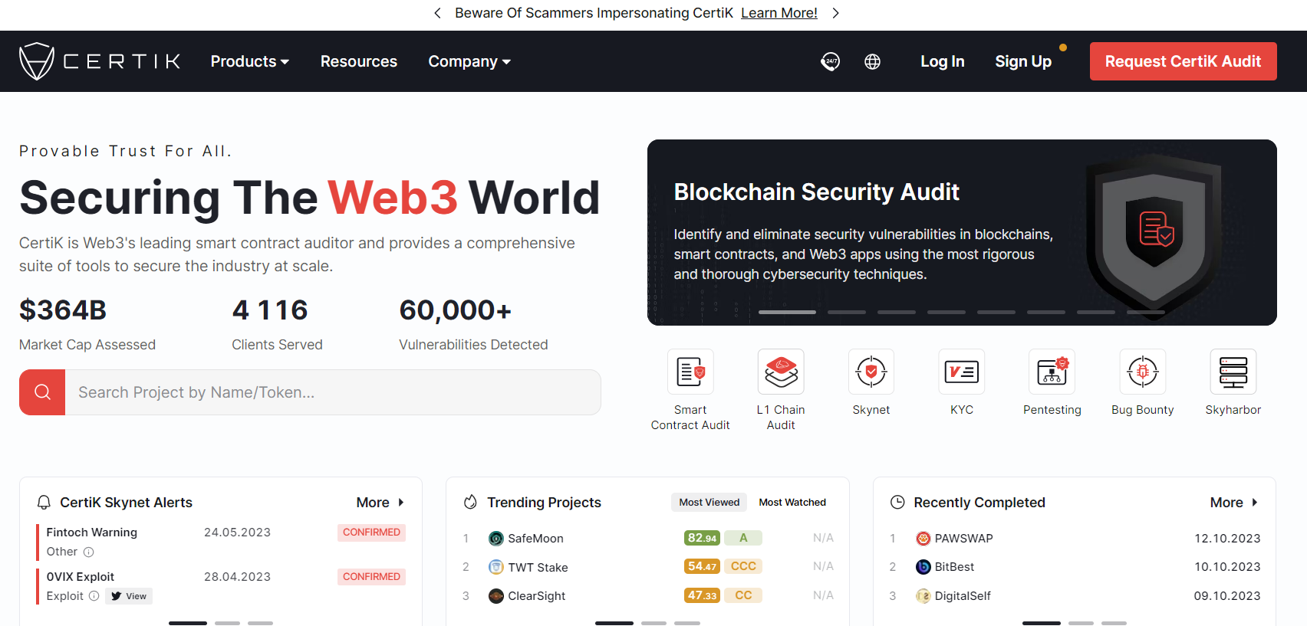Open the 0VIX Exploit alert
This screenshot has height=626, width=1307.
click(x=81, y=577)
